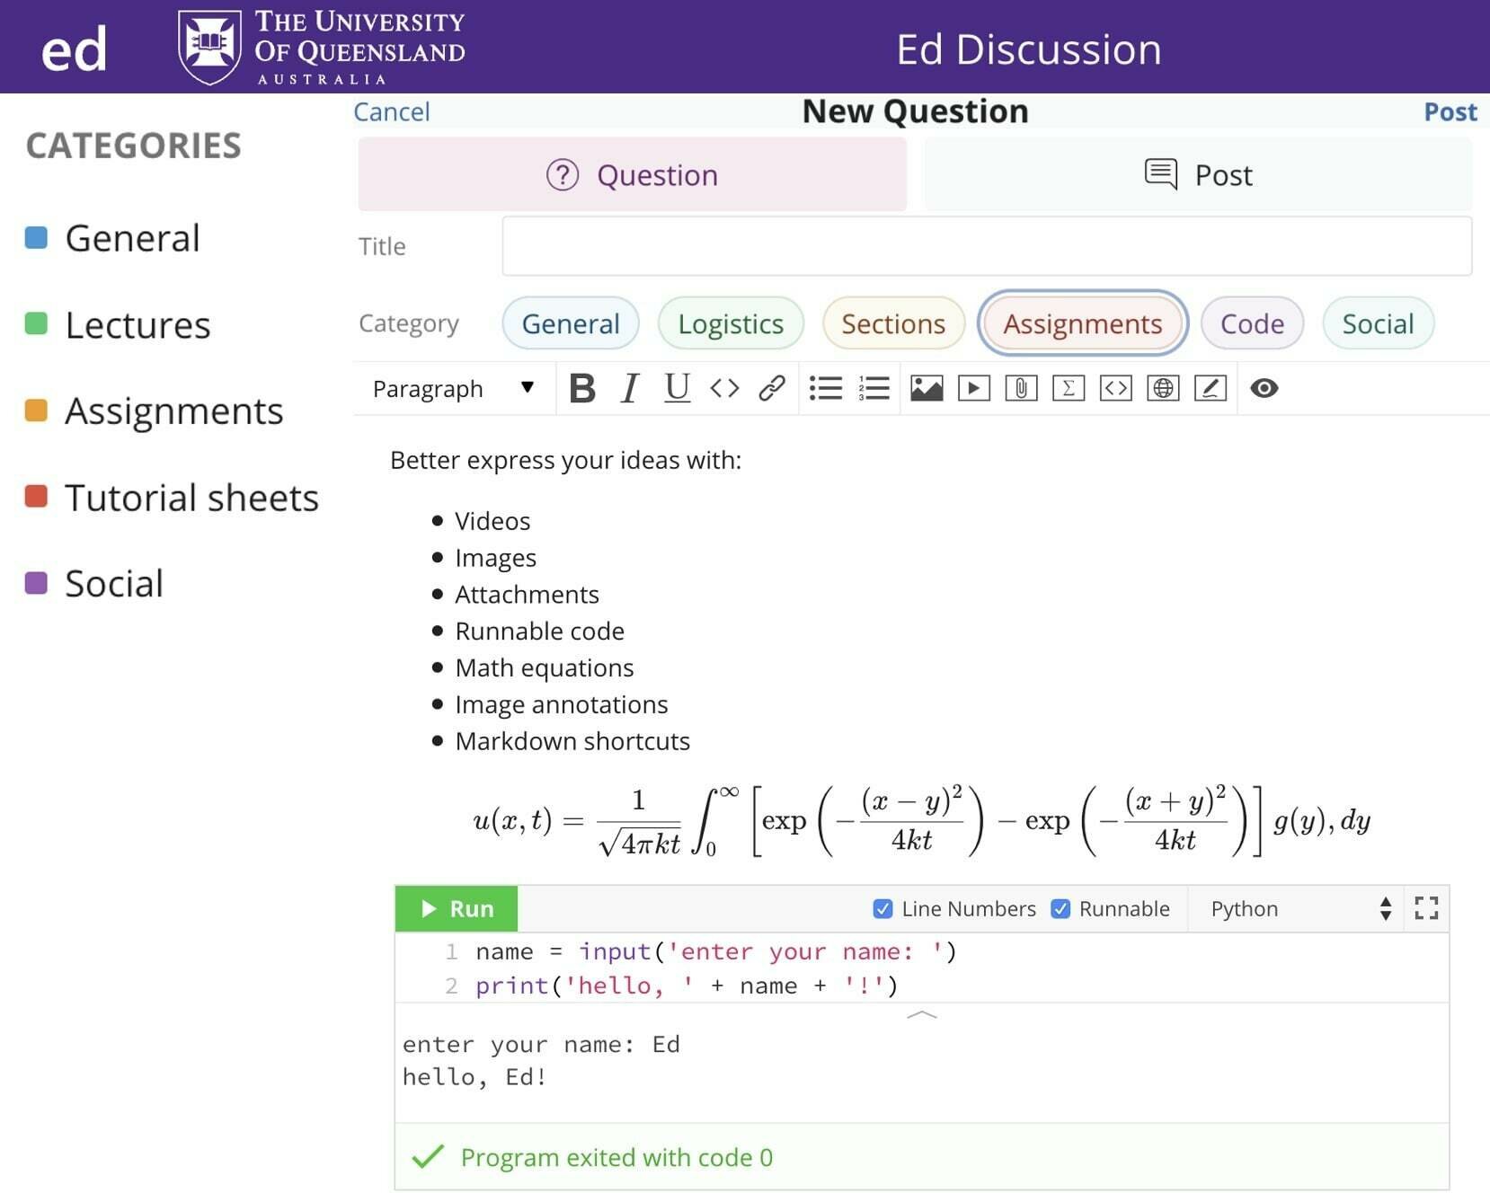1490x1193 pixels.
Task: Insert a hyperlink with the link icon
Action: (772, 389)
